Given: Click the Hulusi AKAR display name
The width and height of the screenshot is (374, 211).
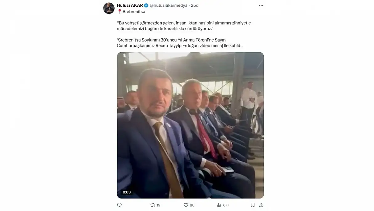Looking at the screenshot, I should tap(130, 5).
